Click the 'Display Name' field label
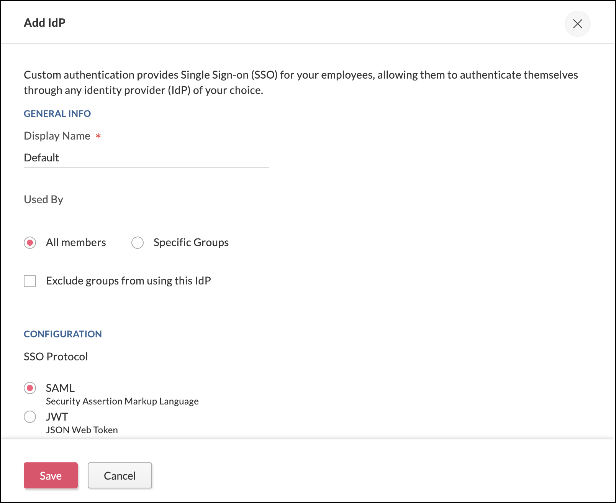This screenshot has height=503, width=616. 57,136
